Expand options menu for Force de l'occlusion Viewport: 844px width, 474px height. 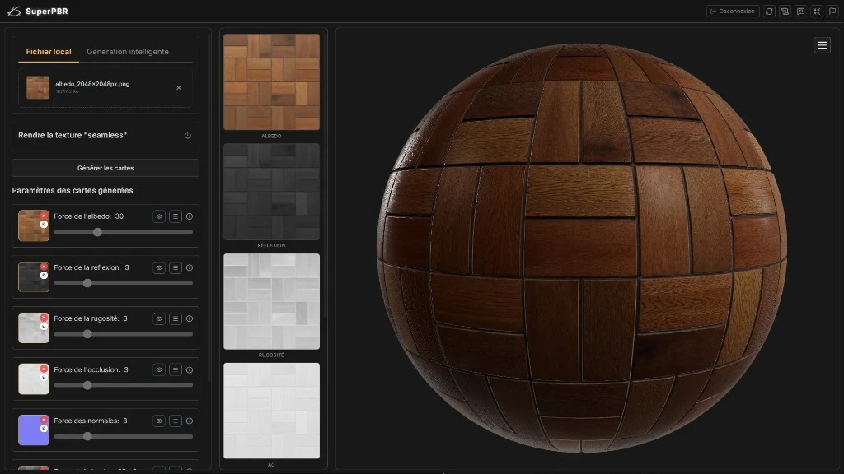175,369
